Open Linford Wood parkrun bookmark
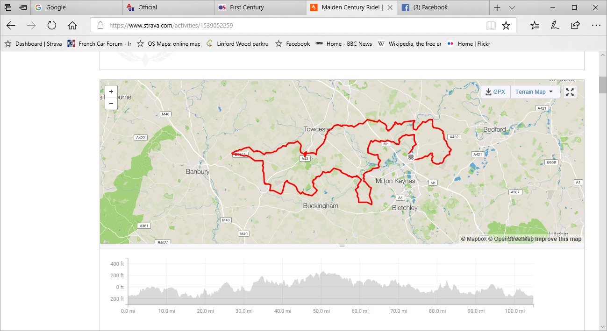The height and width of the screenshot is (331, 607). click(237, 43)
